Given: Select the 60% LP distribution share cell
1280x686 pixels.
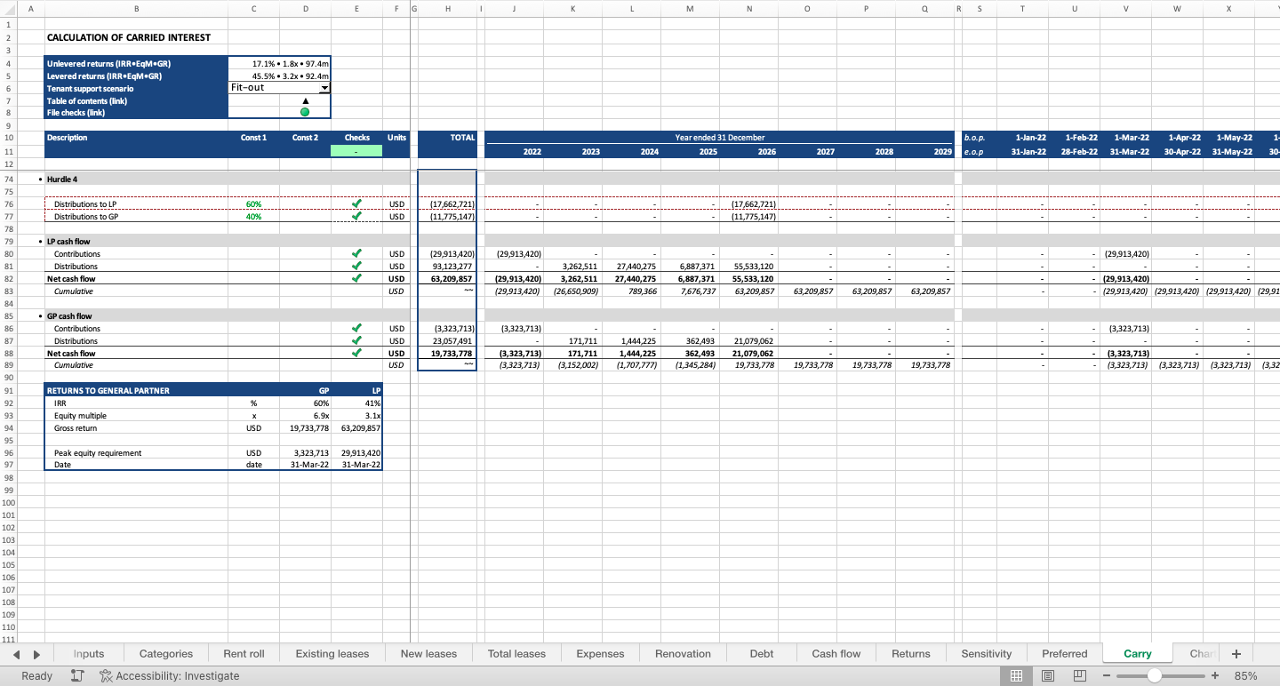Looking at the screenshot, I should coord(253,204).
